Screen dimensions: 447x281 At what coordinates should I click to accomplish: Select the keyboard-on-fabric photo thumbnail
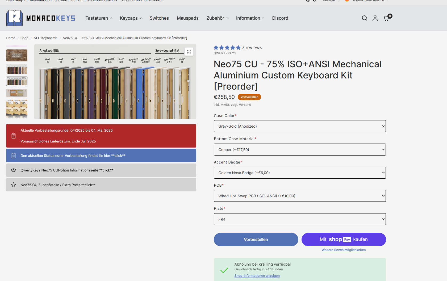pos(17,55)
